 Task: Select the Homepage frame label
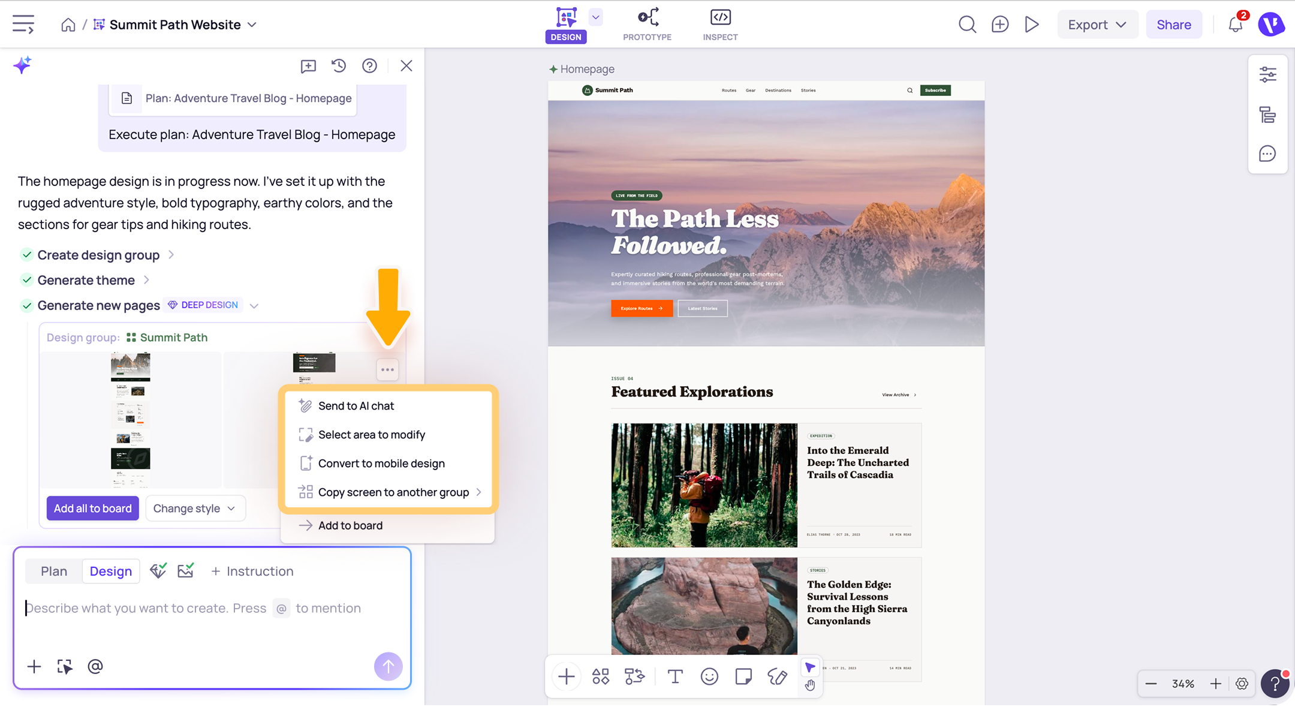pos(582,69)
